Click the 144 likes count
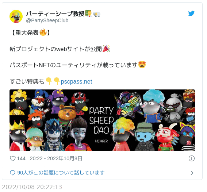Screen dimensions: 207x192 pyautogui.click(x=21, y=158)
